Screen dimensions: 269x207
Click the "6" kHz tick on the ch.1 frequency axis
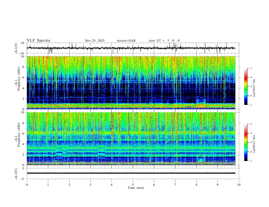(24, 77)
